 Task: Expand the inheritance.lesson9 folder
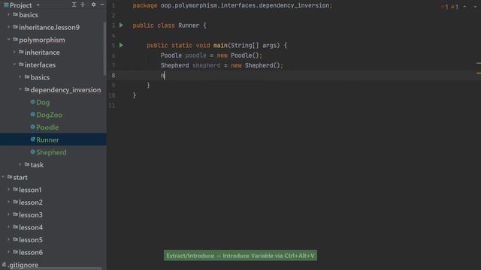tap(8, 27)
